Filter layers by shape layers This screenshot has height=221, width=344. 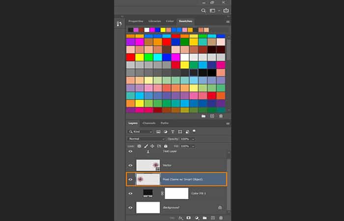180,132
